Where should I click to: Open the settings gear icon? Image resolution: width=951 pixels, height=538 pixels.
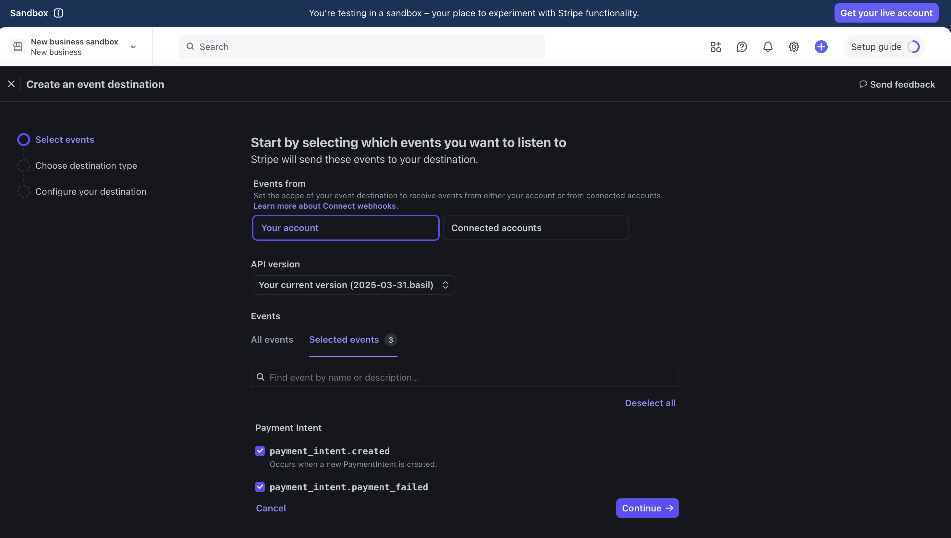[794, 47]
